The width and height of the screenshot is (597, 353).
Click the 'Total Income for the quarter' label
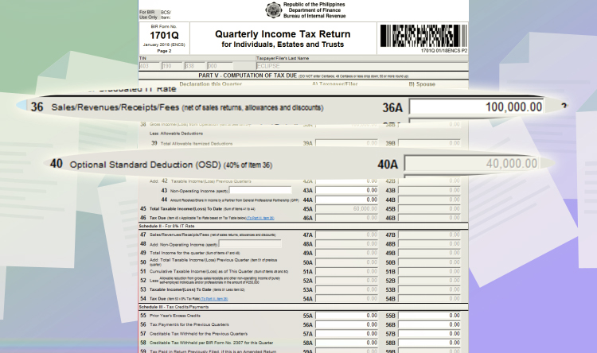point(177,253)
